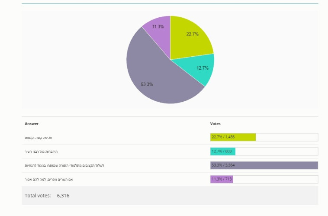Screen dimensions: 328x216
Task: Click the teal bar showing 12.7% / 803
Action: coord(222,152)
